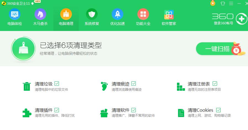The width and height of the screenshot is (248, 130).
Task: Click the 清理垃圾 title text
Action: pos(44,84)
